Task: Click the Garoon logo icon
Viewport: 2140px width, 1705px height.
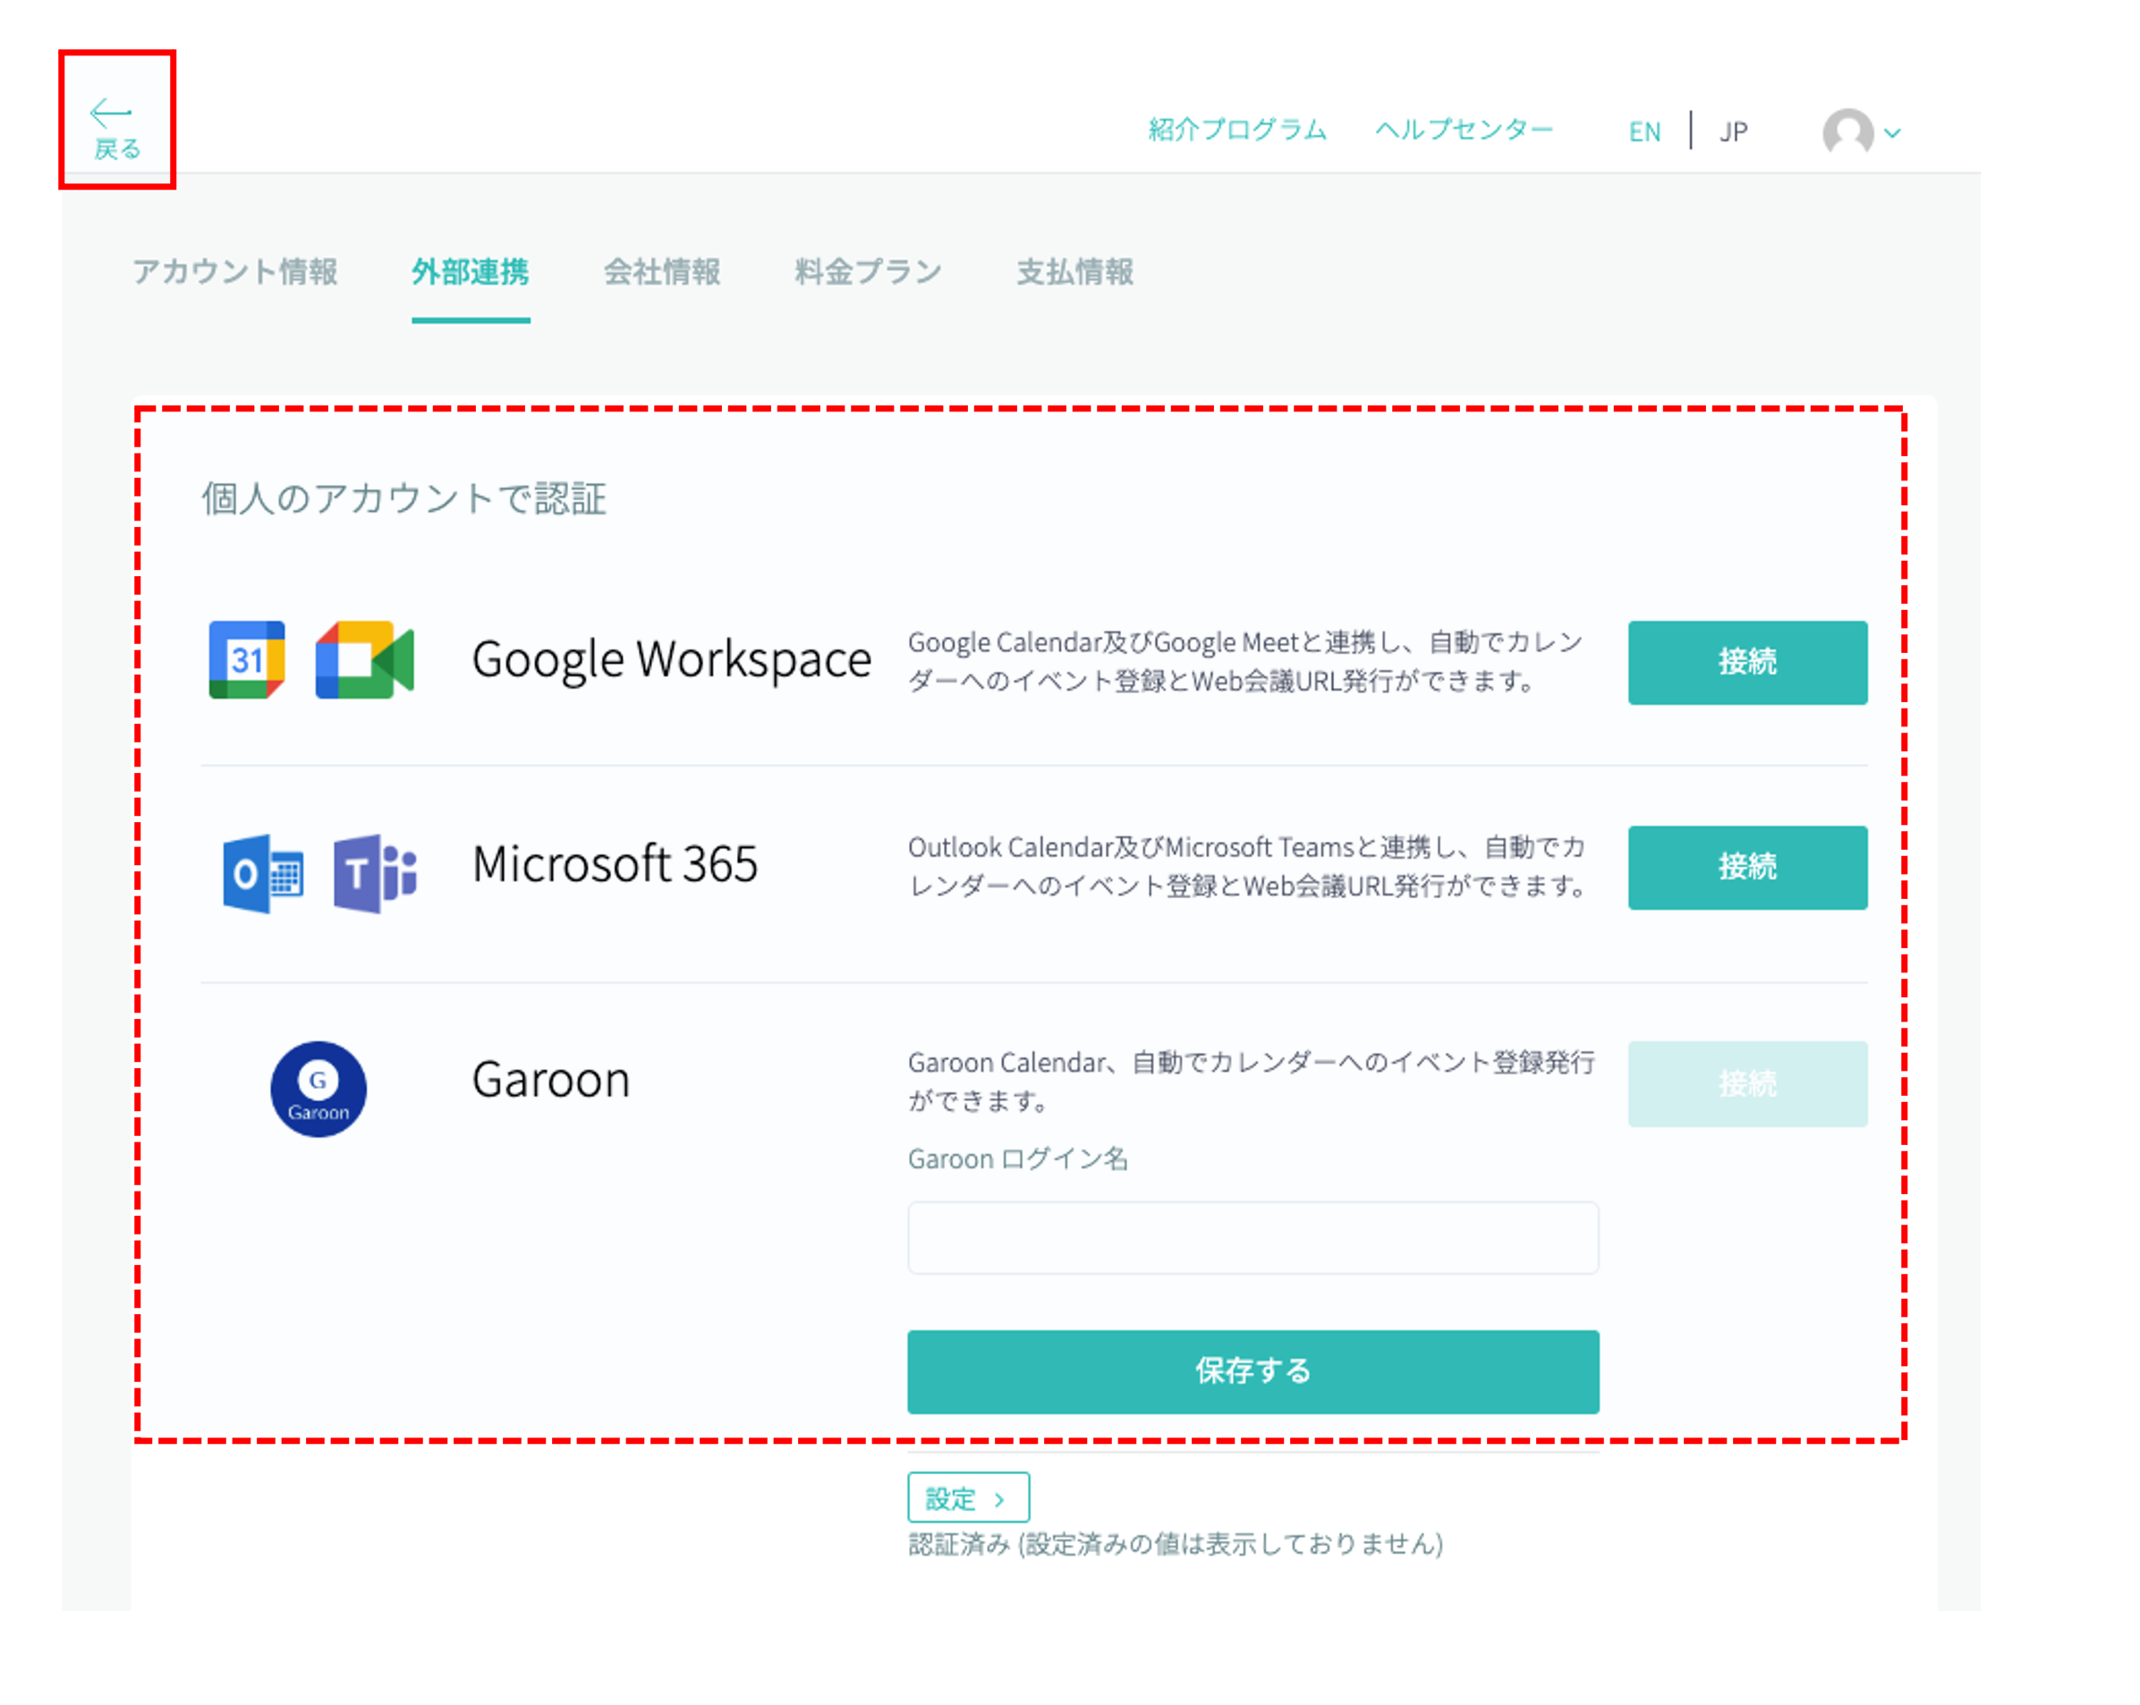Action: (x=318, y=1090)
